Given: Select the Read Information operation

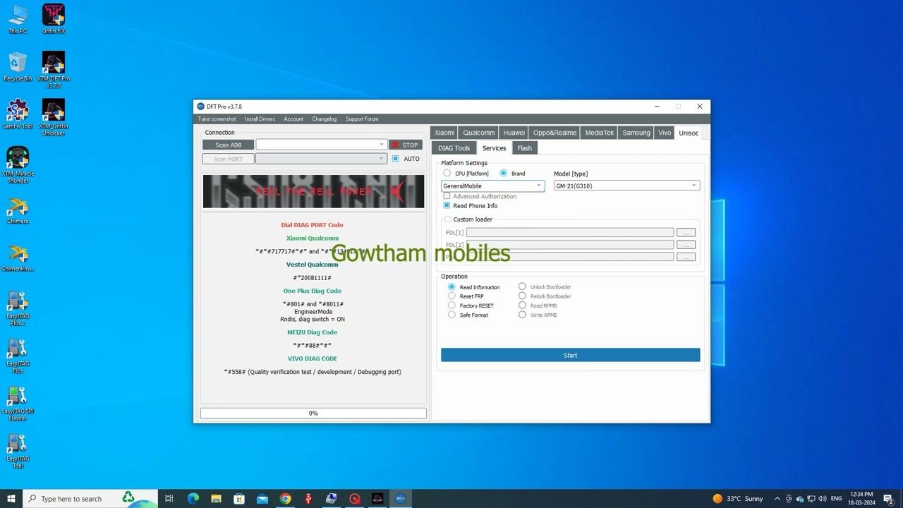Looking at the screenshot, I should (x=451, y=287).
